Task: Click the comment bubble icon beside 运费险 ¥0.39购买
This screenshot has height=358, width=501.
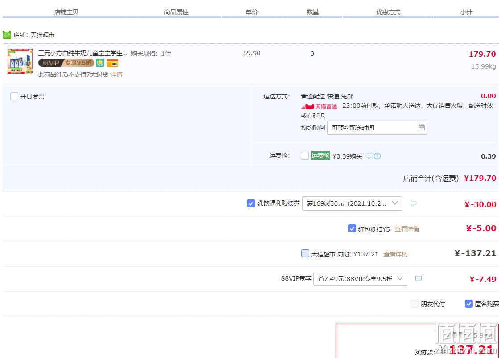Action: click(370, 156)
